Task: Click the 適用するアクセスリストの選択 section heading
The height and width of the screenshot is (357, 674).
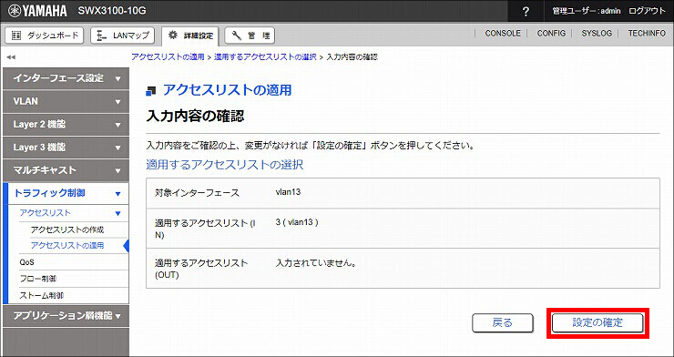Action: (225, 165)
